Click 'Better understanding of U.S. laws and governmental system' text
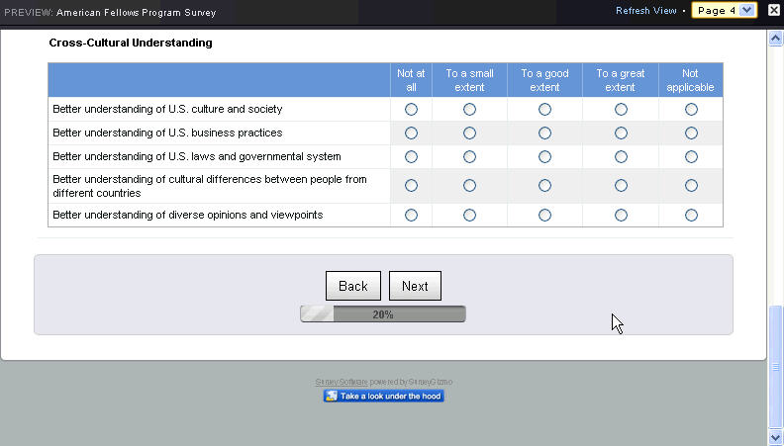 coord(197,157)
